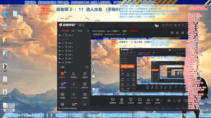Add a new scene with plus icon

(x=88, y=31)
